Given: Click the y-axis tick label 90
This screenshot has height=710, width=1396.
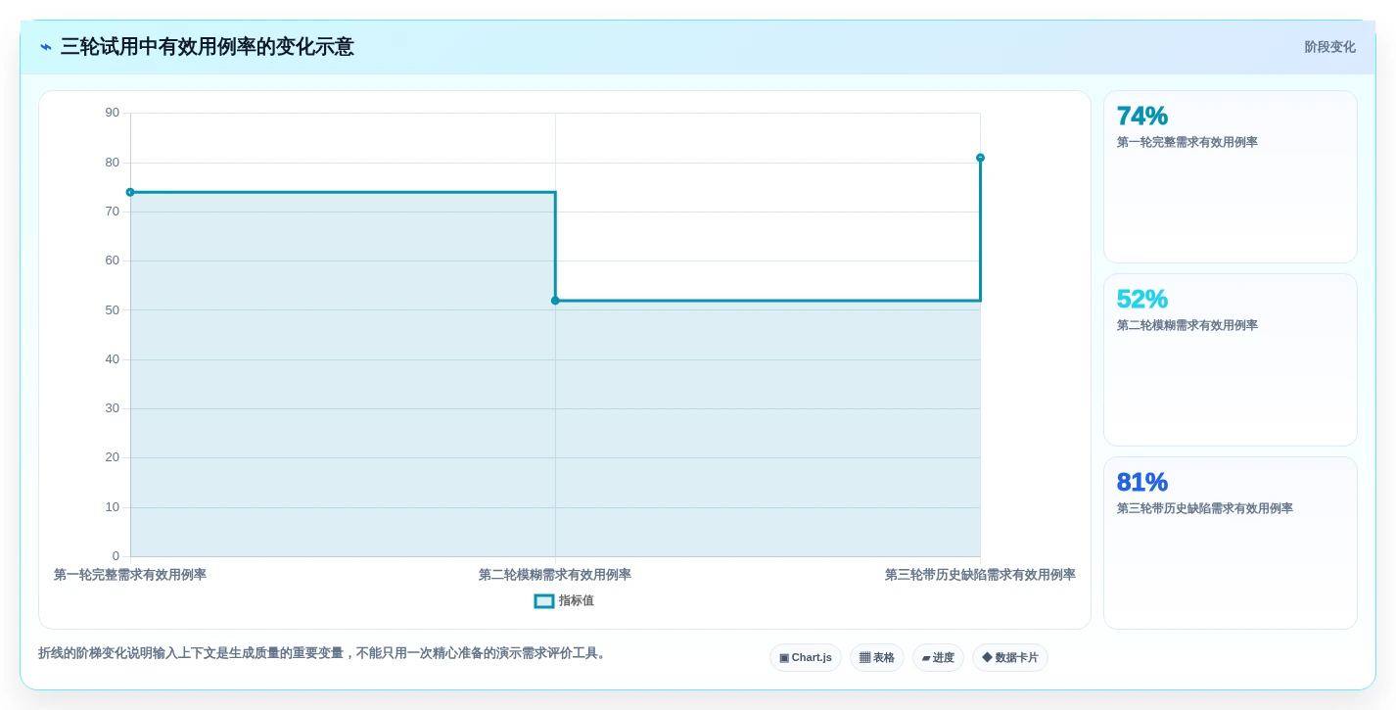Looking at the screenshot, I should click(113, 113).
